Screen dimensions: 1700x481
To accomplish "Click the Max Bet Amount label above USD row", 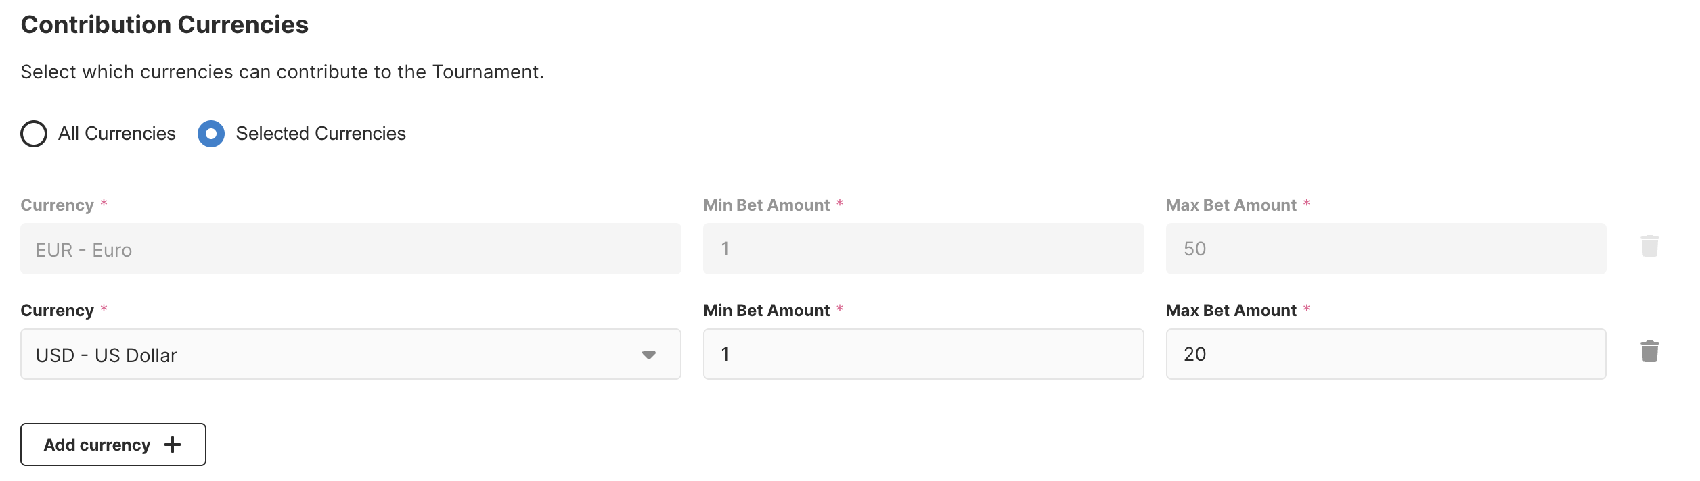I will click(1230, 311).
